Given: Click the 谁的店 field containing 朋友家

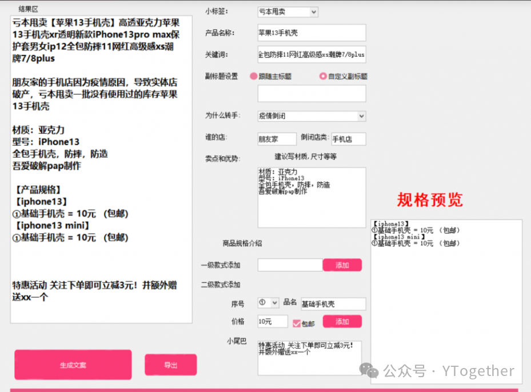Looking at the screenshot, I should 277,139.
